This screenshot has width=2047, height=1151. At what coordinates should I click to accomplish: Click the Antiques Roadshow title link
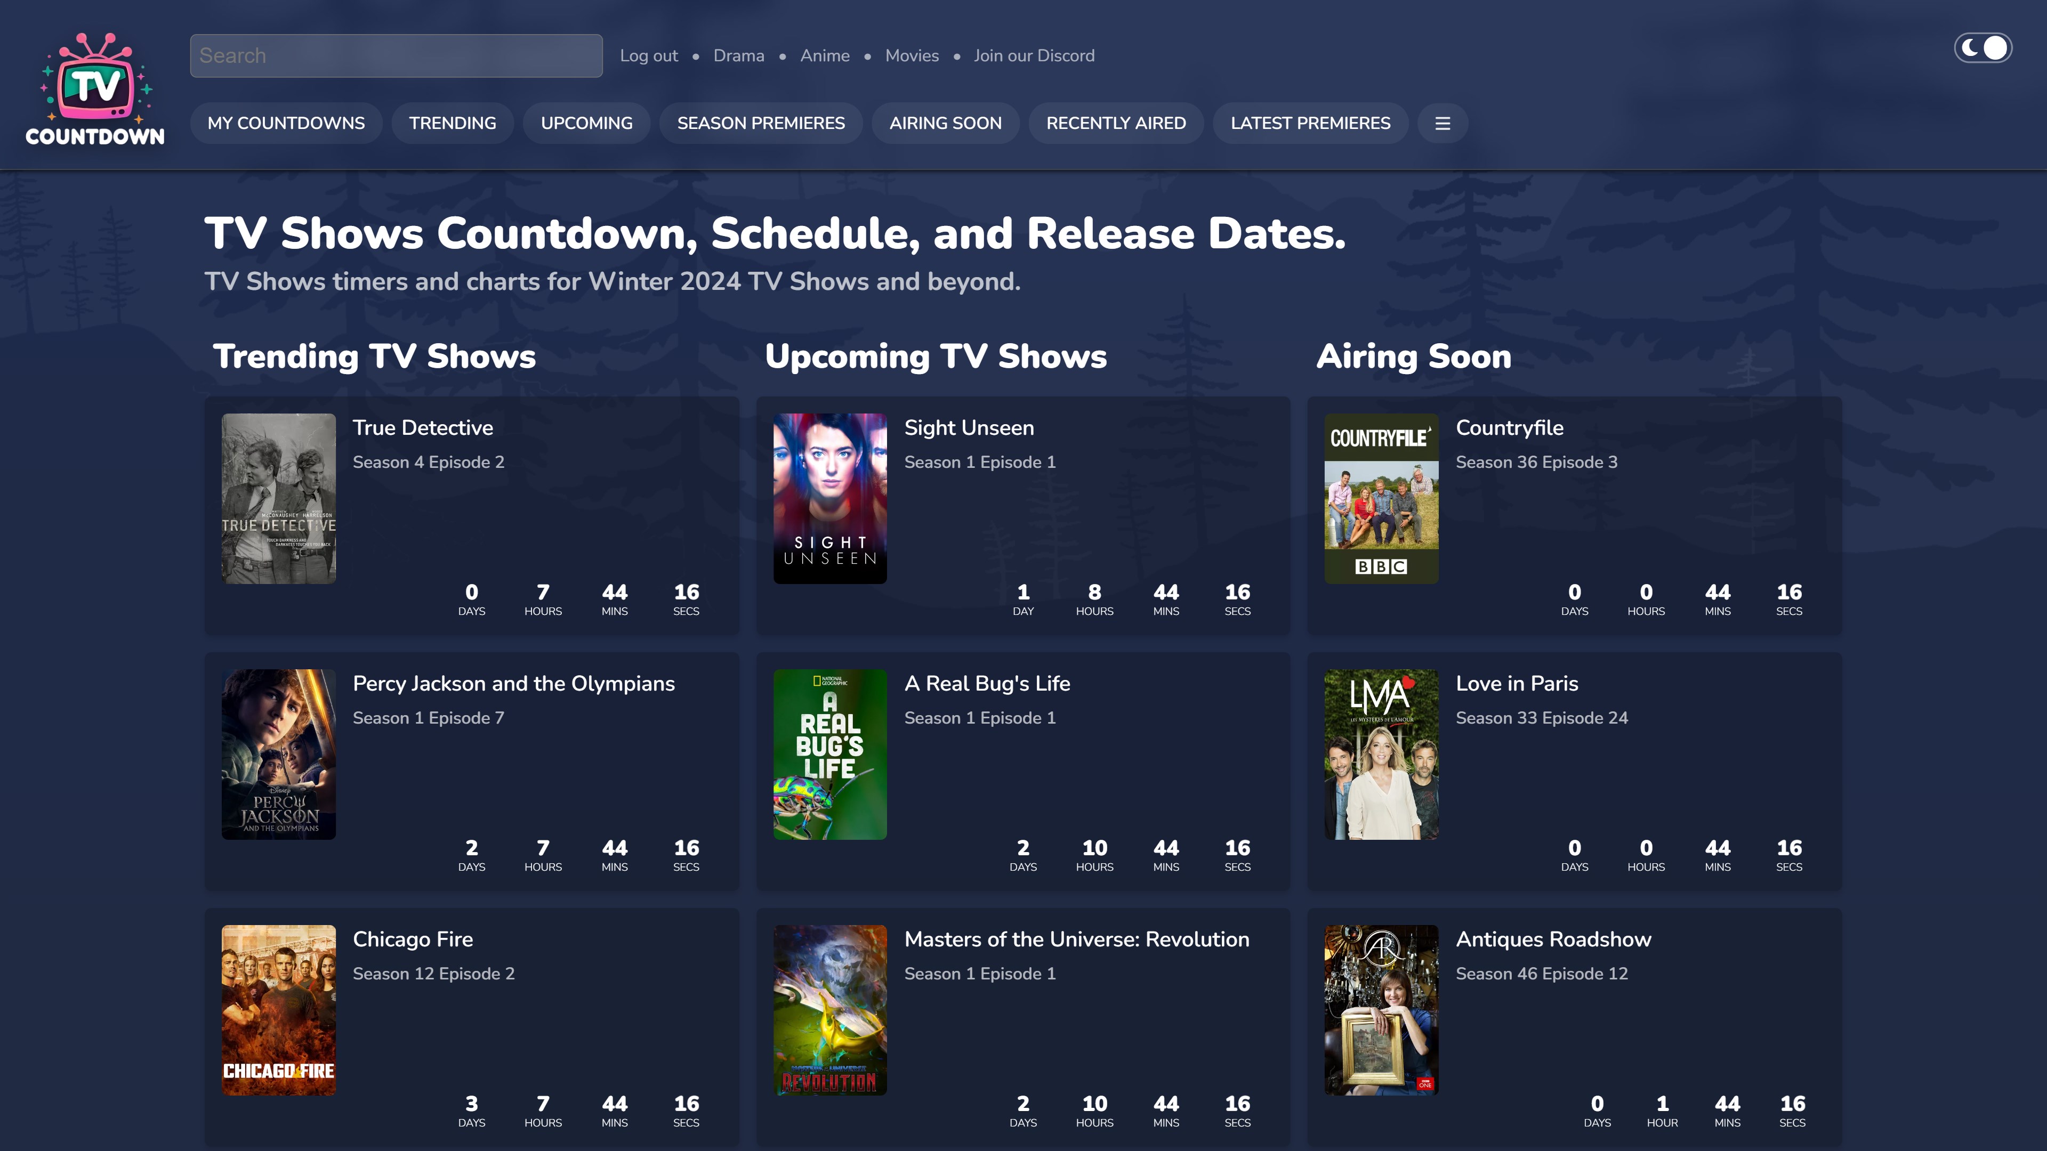(1553, 939)
